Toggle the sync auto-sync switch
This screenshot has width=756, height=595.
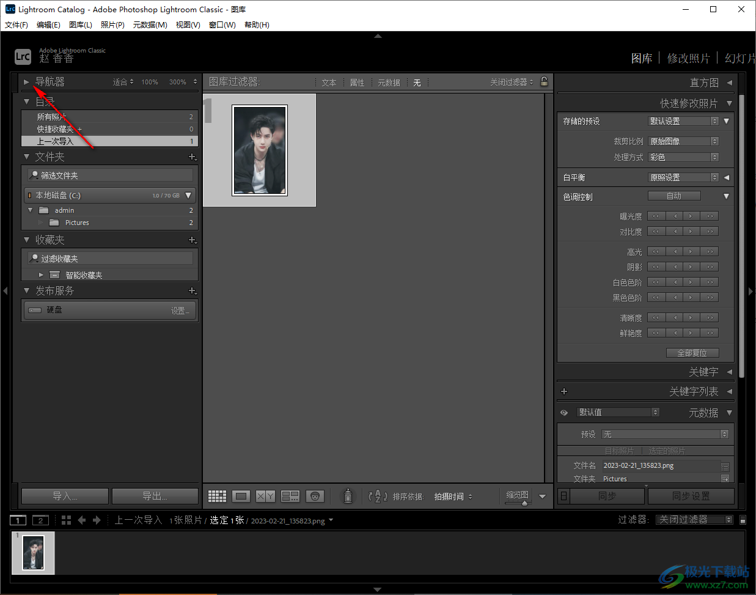point(563,496)
